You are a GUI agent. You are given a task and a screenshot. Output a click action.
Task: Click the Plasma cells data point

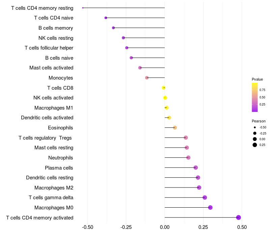(195, 168)
